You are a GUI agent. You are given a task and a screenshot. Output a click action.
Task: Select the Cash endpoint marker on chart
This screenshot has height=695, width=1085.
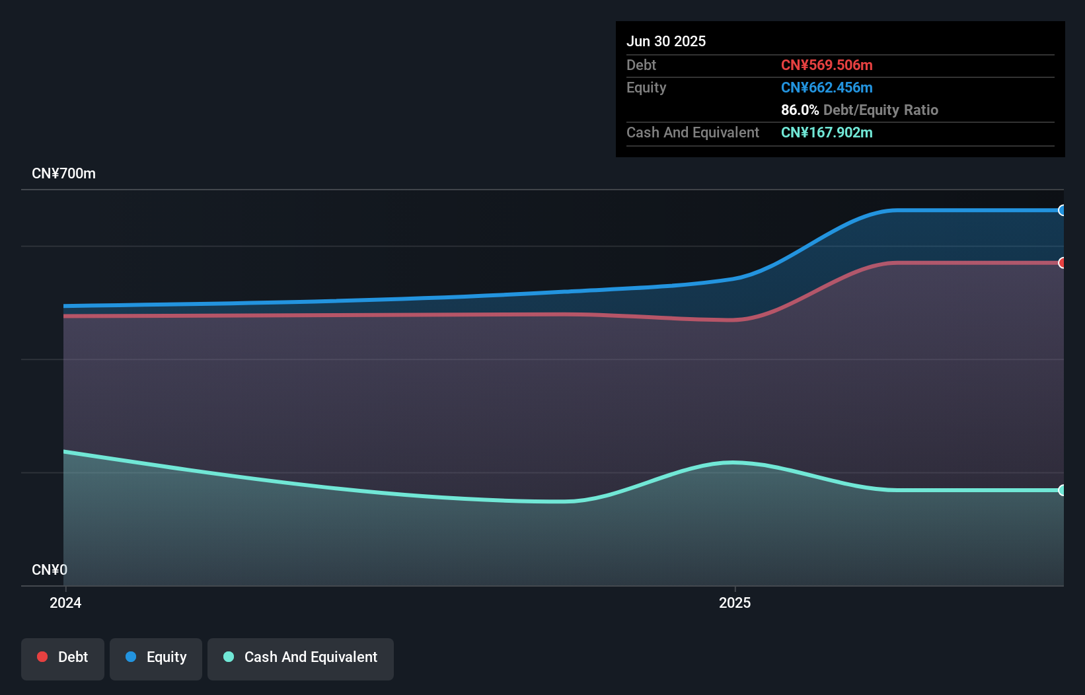pos(1062,490)
